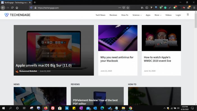Bookmark this page with the star icon
Image resolution: width=197 pixels, height=111 pixels.
128,8
